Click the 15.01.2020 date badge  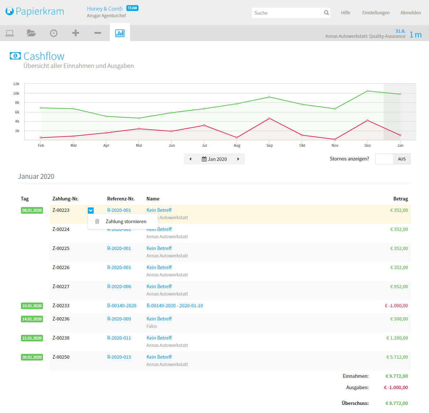point(32,338)
